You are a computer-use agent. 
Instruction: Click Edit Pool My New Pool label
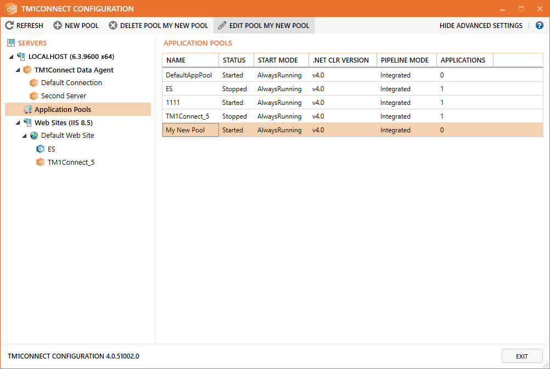(270, 26)
